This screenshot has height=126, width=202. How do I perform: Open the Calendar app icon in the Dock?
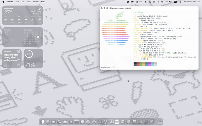click(x=71, y=122)
